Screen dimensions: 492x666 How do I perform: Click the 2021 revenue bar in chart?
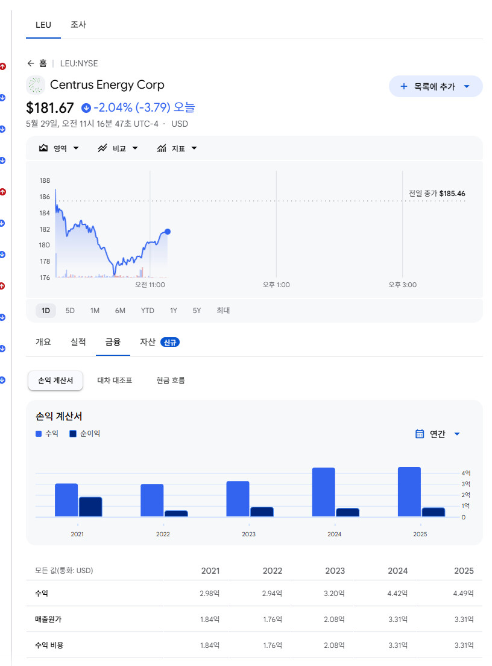[66, 500]
